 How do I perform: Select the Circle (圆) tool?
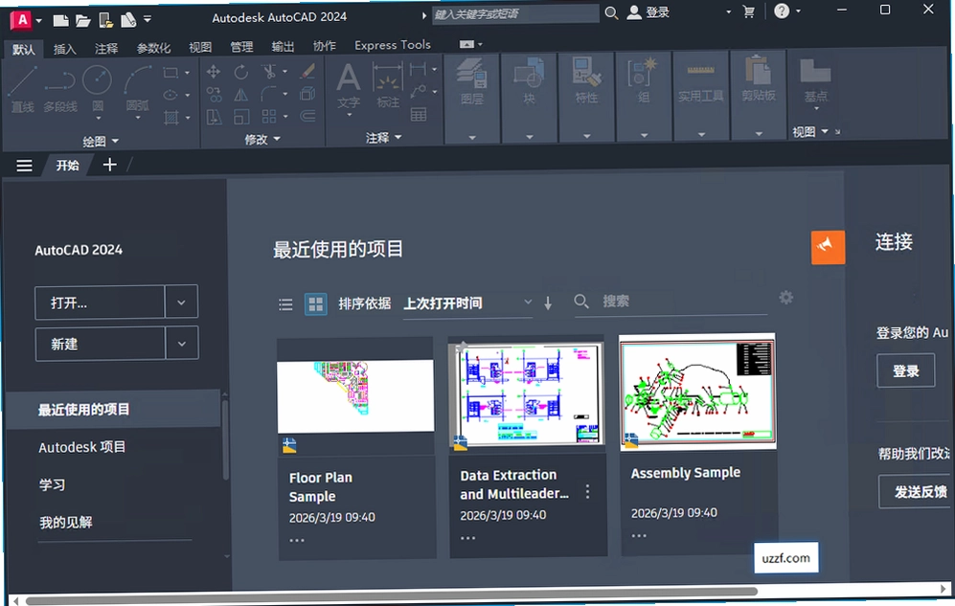pyautogui.click(x=98, y=89)
